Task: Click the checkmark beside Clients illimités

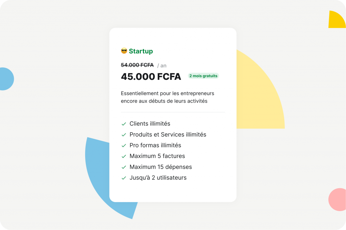Action: coord(124,124)
